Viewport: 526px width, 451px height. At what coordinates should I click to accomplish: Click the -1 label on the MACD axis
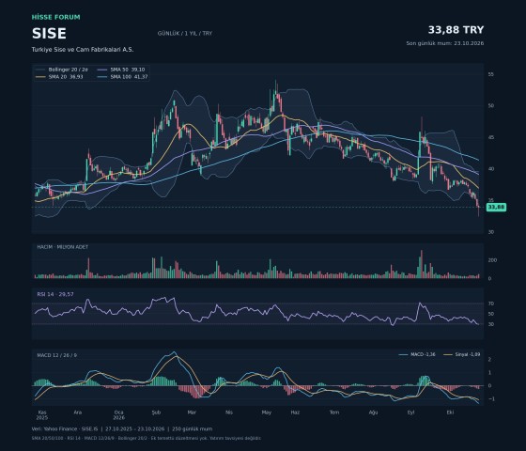click(x=491, y=399)
